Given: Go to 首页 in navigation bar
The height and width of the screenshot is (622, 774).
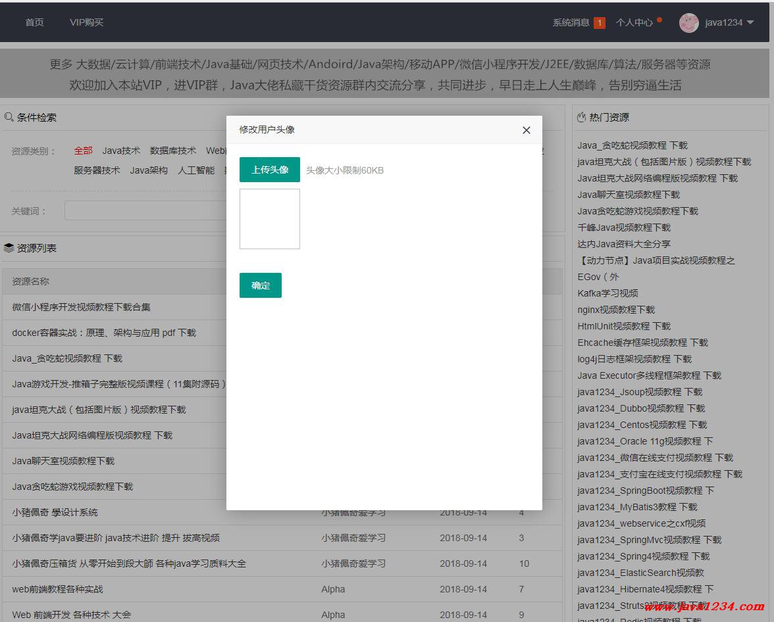Looking at the screenshot, I should coord(34,22).
